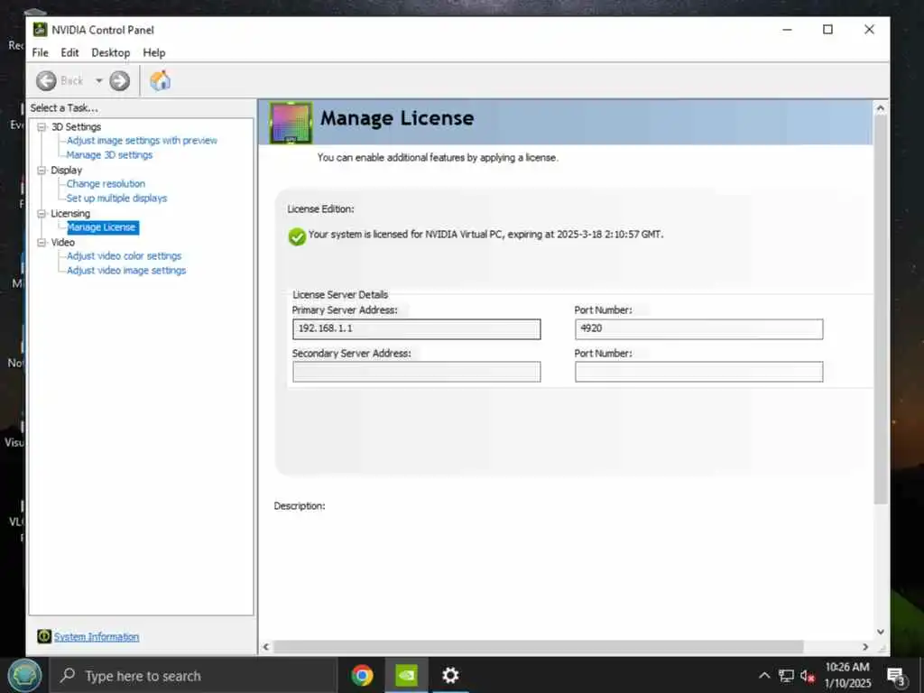Click the horizontal scrollbar thumb
This screenshot has height=693, width=924.
click(x=538, y=646)
